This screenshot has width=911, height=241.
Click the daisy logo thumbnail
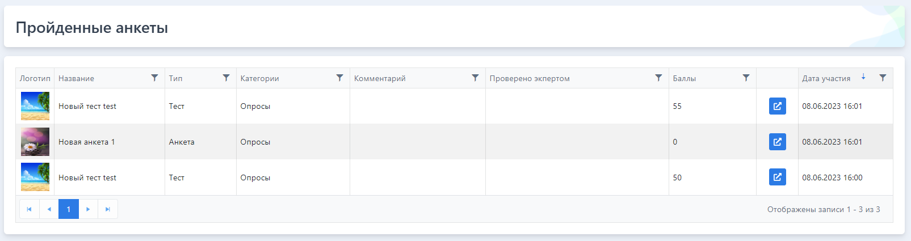(x=35, y=142)
